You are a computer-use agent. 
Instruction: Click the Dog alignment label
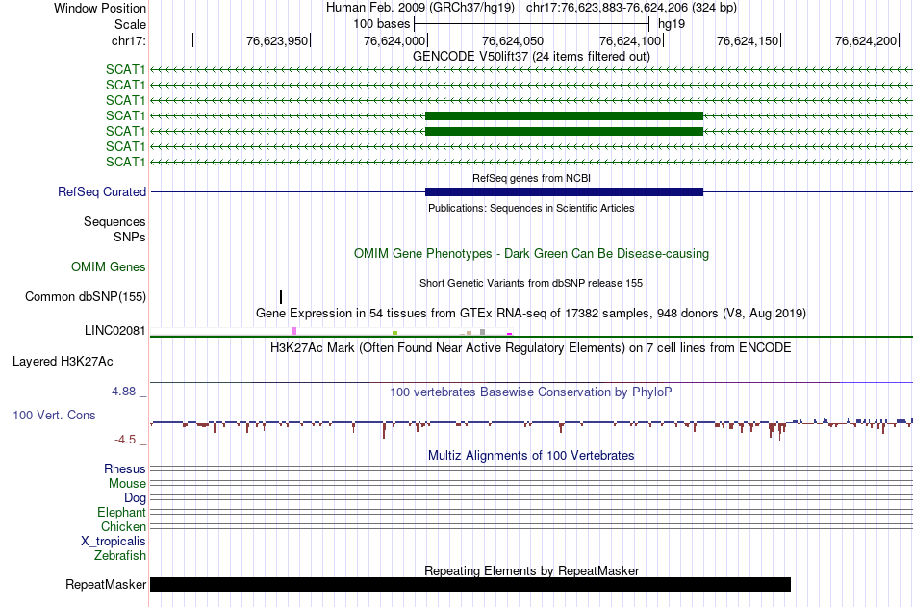click(135, 498)
